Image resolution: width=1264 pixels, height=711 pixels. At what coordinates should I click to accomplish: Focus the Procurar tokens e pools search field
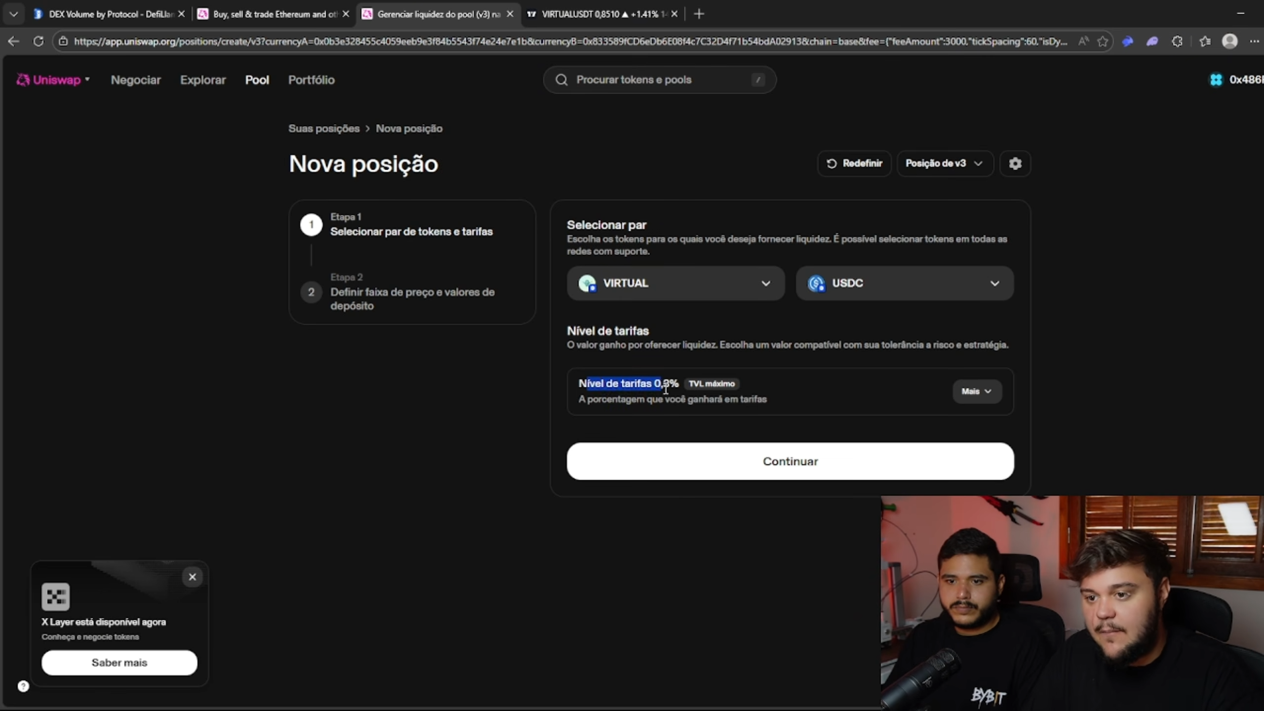[x=660, y=79]
